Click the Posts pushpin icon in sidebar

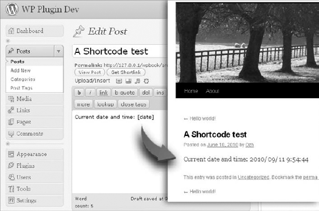(x=11, y=51)
